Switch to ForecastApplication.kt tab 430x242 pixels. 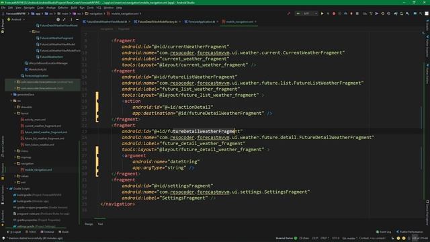tap(202, 22)
